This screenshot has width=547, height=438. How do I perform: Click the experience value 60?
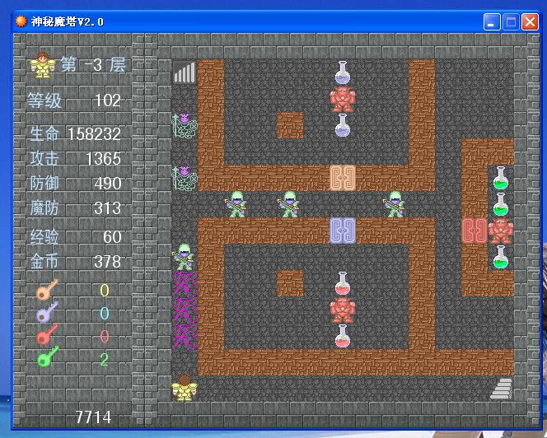click(x=112, y=237)
